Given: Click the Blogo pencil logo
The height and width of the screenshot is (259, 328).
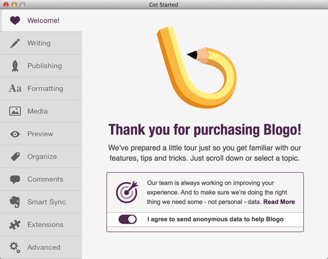Looking at the screenshot, I should [x=197, y=68].
